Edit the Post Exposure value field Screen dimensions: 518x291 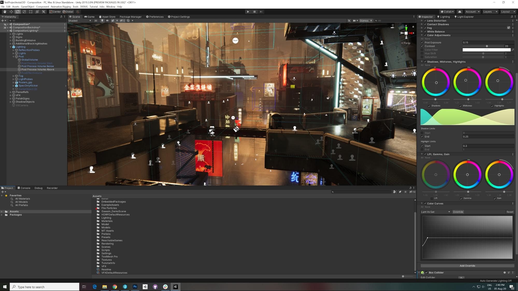(488, 43)
